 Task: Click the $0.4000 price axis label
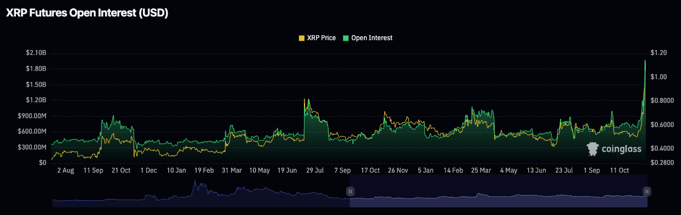pyautogui.click(x=662, y=148)
